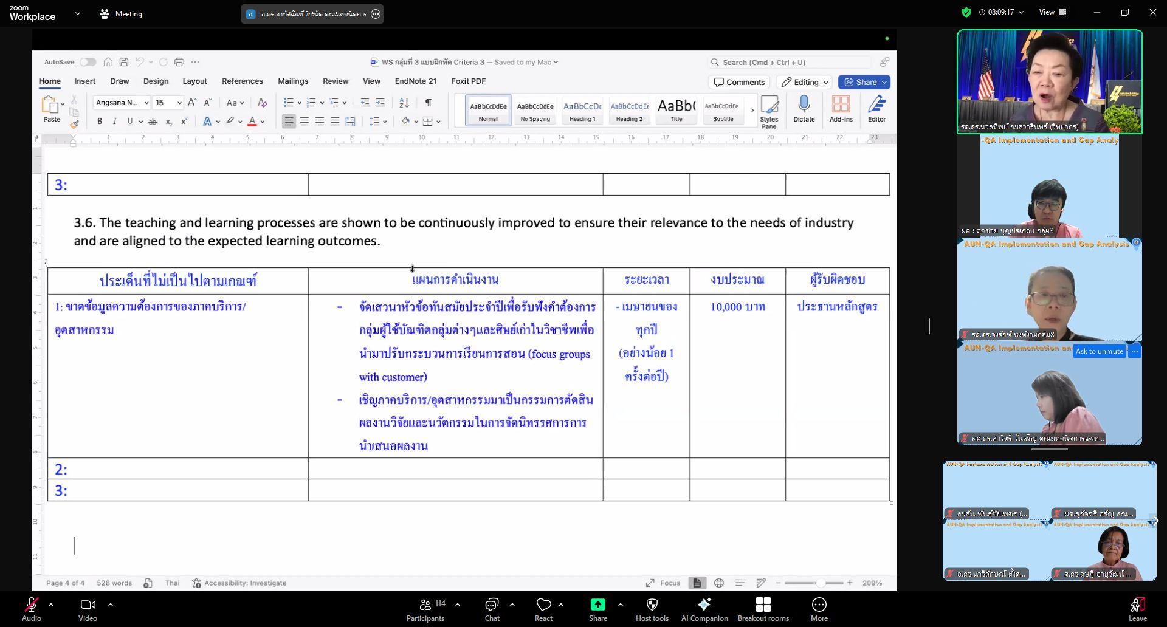Click the Print icon in quick toolbar
1167x627 pixels.
coord(179,62)
